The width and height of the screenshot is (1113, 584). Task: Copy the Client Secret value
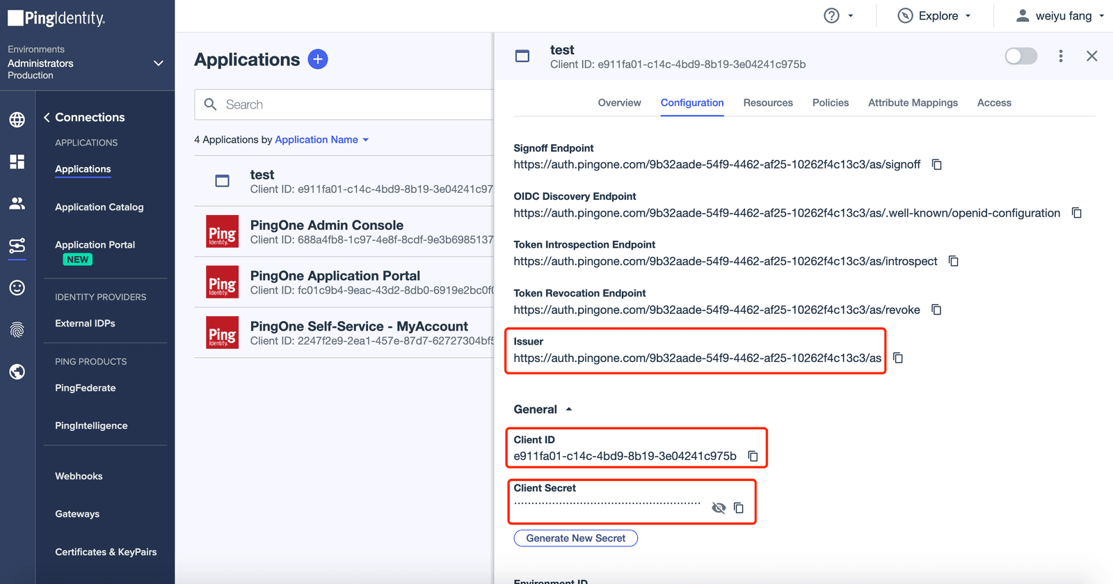[739, 508]
